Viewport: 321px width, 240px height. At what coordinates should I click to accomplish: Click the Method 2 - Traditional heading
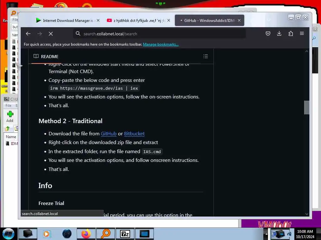(71, 121)
